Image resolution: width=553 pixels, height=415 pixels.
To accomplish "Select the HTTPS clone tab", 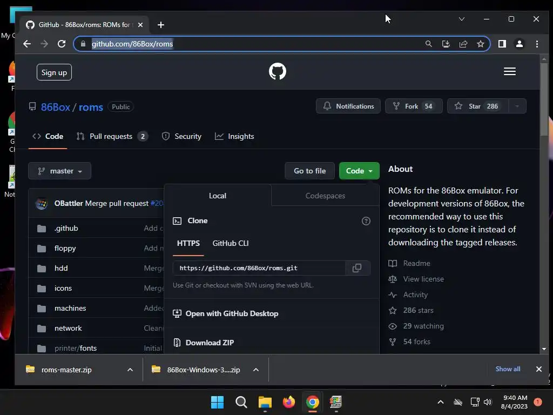I will tap(188, 244).
